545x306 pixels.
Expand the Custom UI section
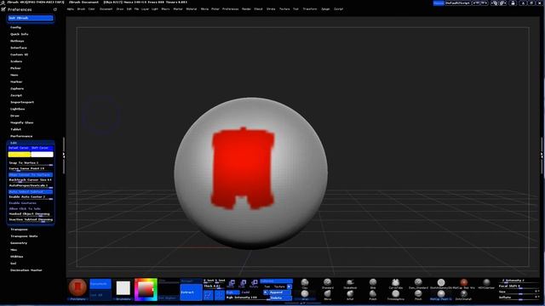19,54
